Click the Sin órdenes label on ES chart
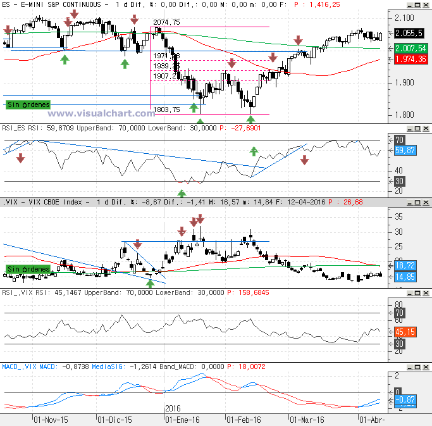This screenshot has height=426, width=432. [28, 104]
